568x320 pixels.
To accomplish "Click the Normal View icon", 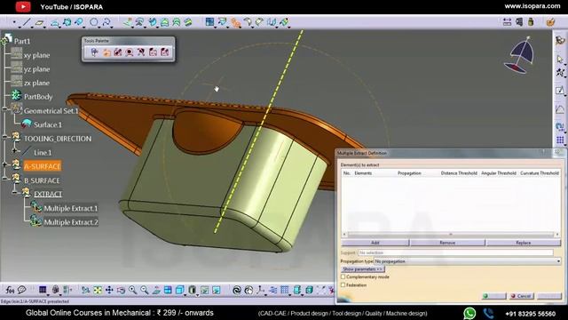I will tap(156, 290).
